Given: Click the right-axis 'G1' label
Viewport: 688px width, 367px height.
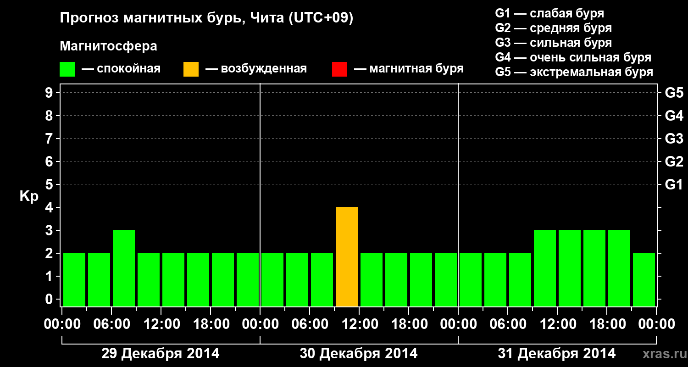Looking at the screenshot, I should click(x=674, y=184).
